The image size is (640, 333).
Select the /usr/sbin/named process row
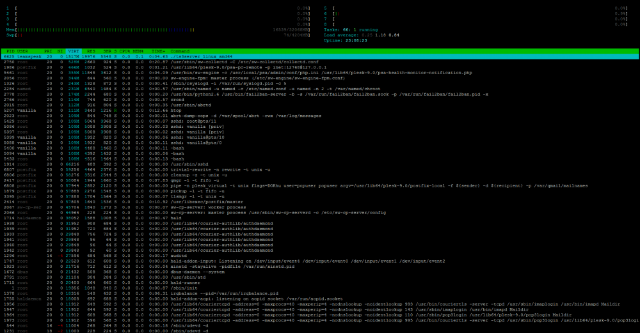click(320, 89)
